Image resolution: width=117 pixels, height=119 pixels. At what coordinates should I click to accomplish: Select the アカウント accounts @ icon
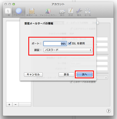[18, 12]
